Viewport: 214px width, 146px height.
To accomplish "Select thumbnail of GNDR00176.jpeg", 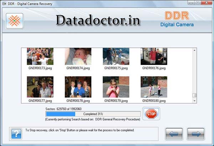I will coord(154,56).
